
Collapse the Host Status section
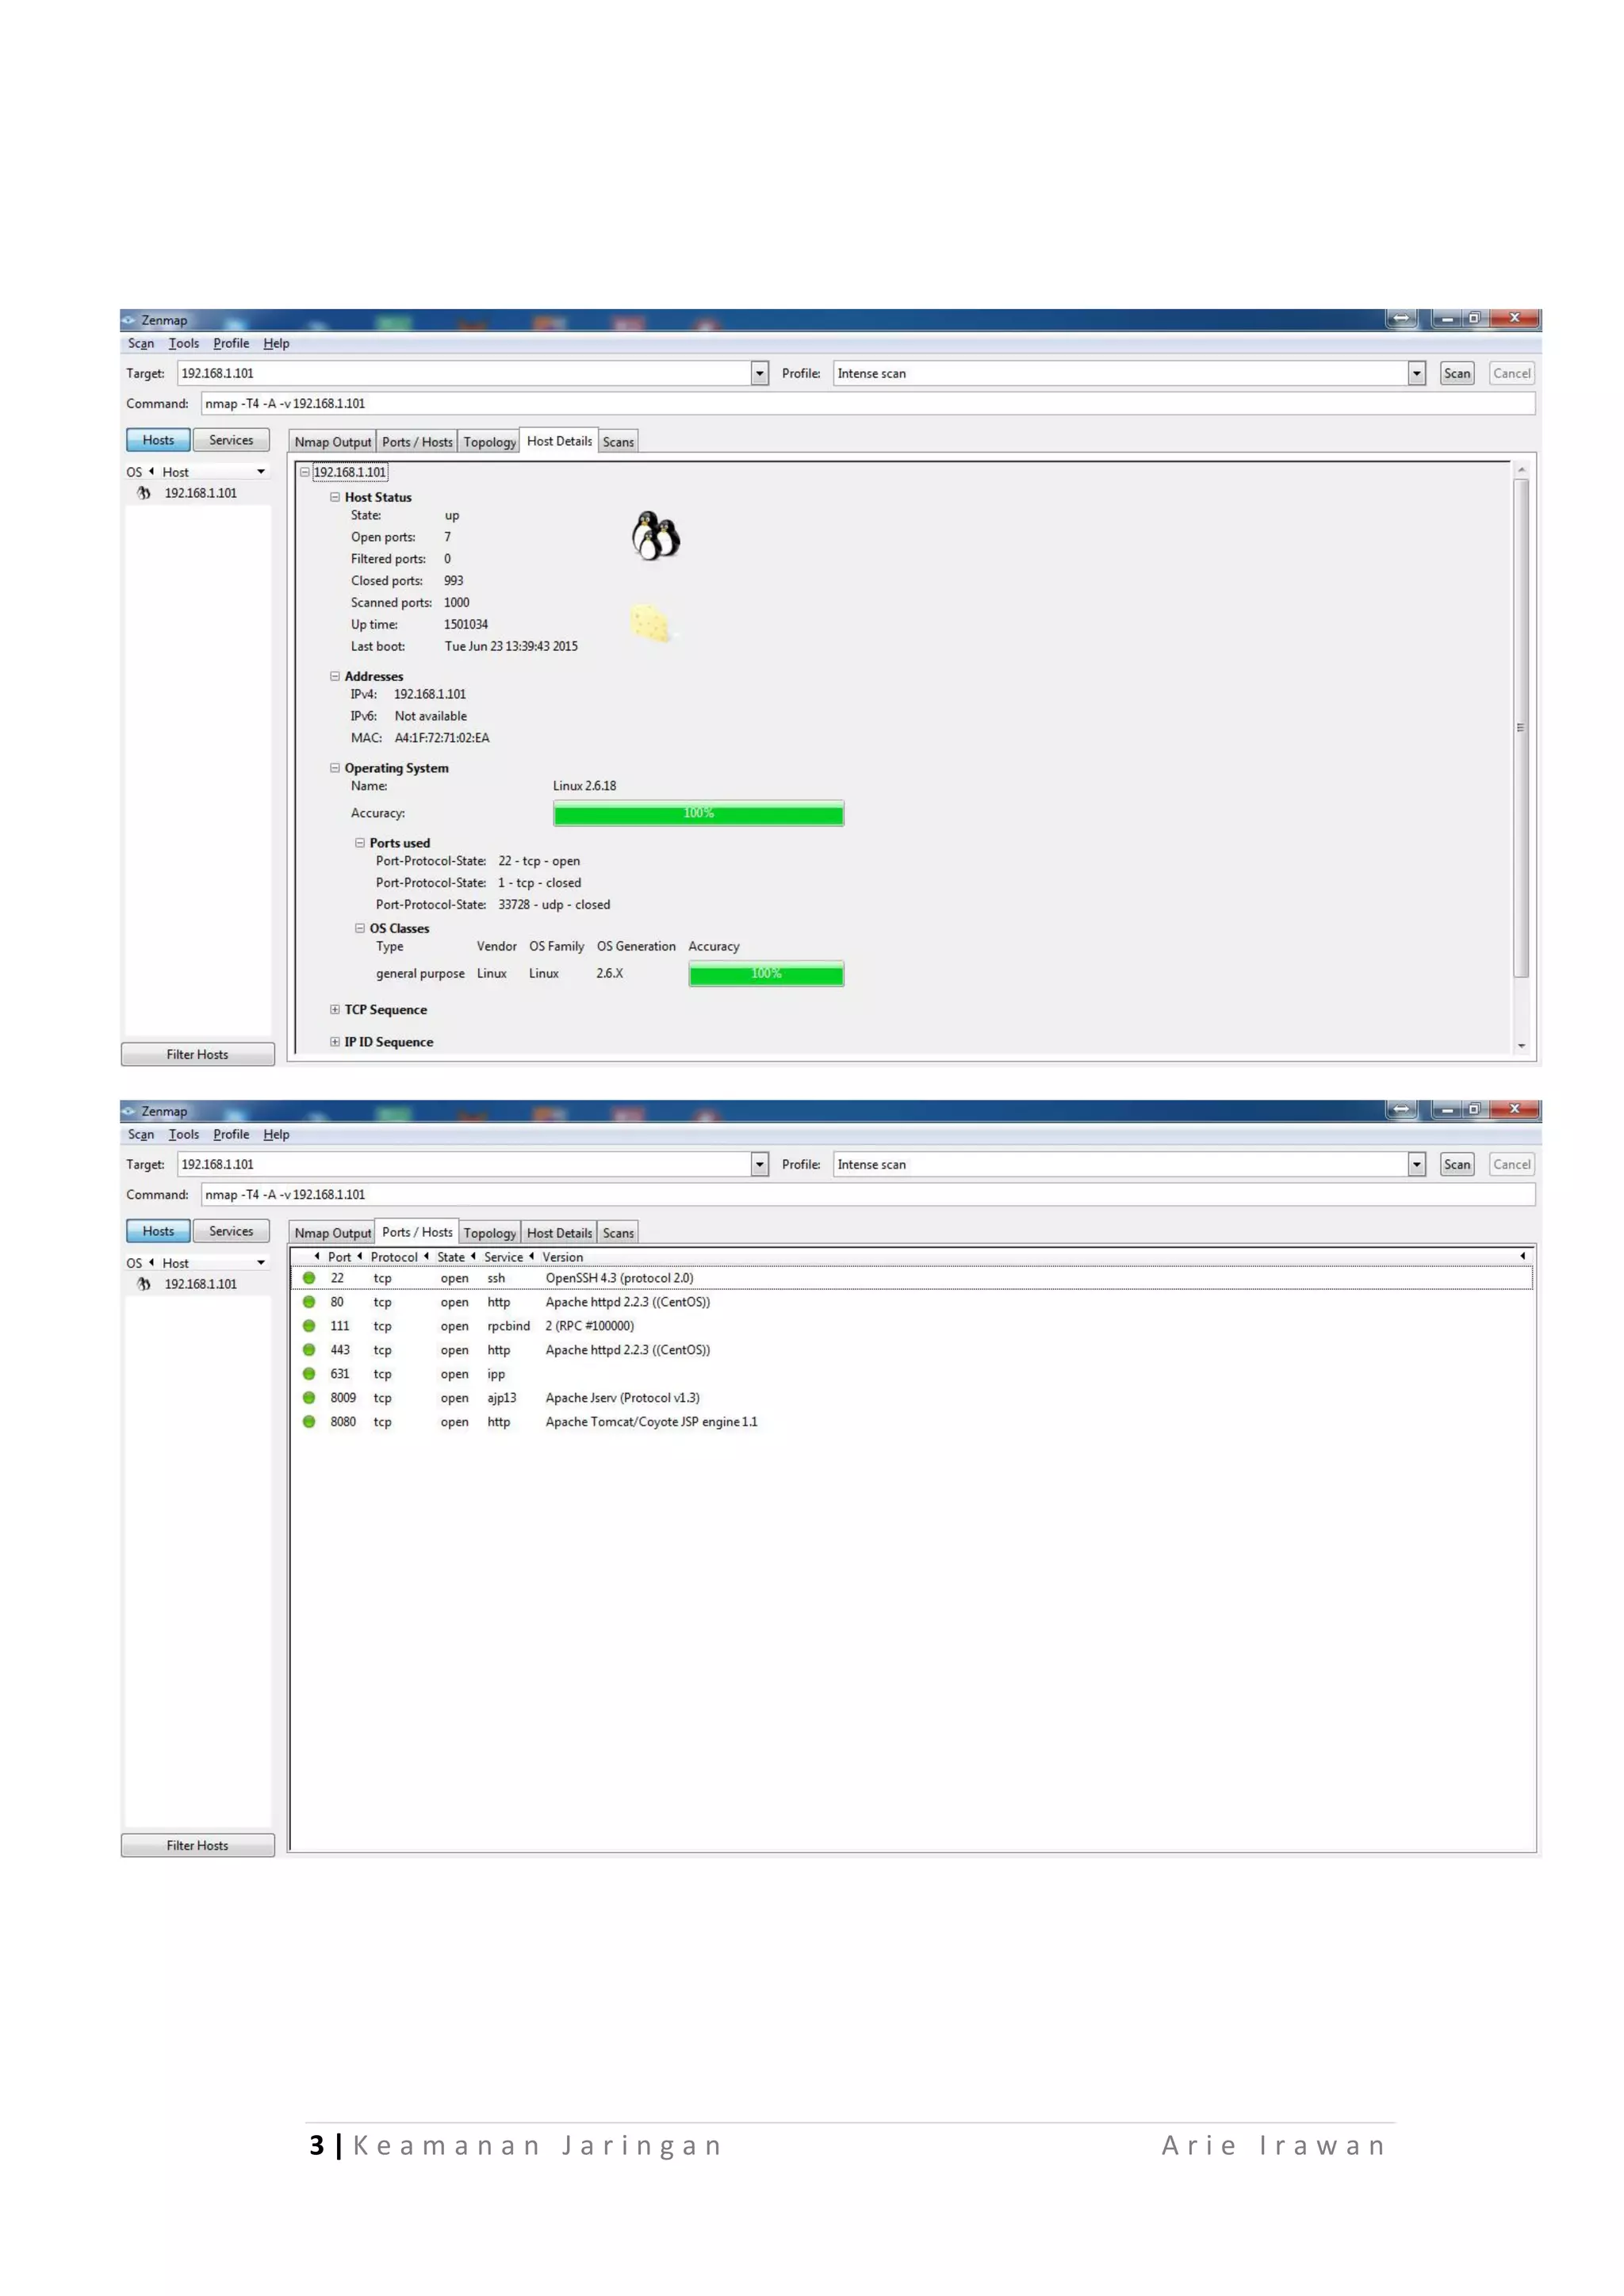335,497
